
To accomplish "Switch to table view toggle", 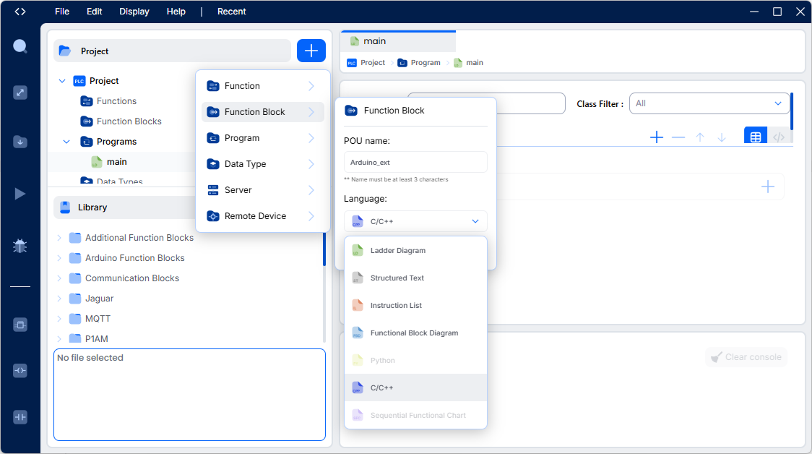I will (756, 137).
